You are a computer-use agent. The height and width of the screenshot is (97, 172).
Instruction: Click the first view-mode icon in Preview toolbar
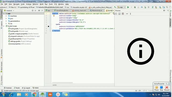116,14
